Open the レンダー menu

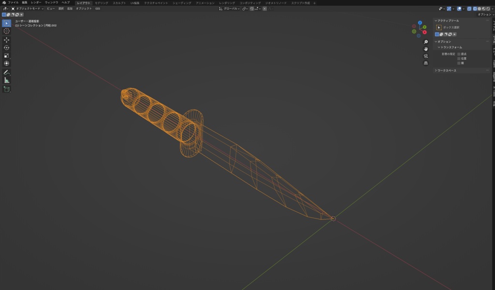36,2
